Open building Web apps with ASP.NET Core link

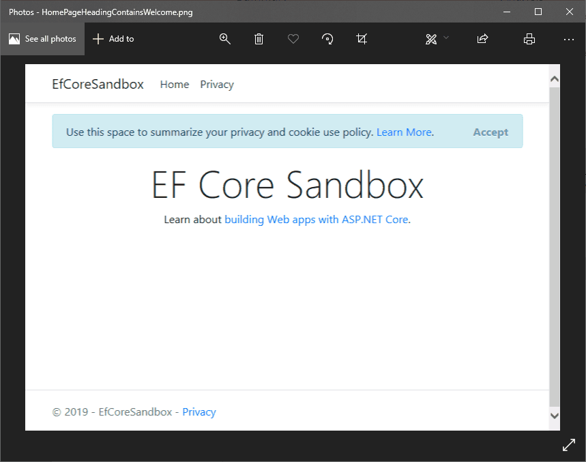click(317, 219)
